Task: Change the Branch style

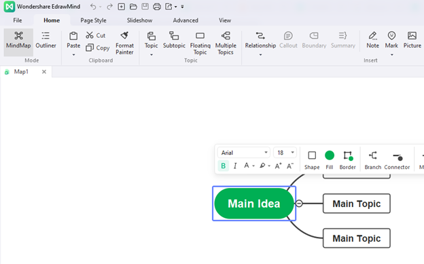Action: coord(372,160)
